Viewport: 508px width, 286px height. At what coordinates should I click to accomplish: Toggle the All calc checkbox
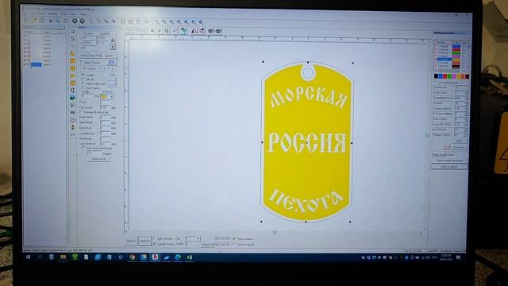[x=83, y=79]
